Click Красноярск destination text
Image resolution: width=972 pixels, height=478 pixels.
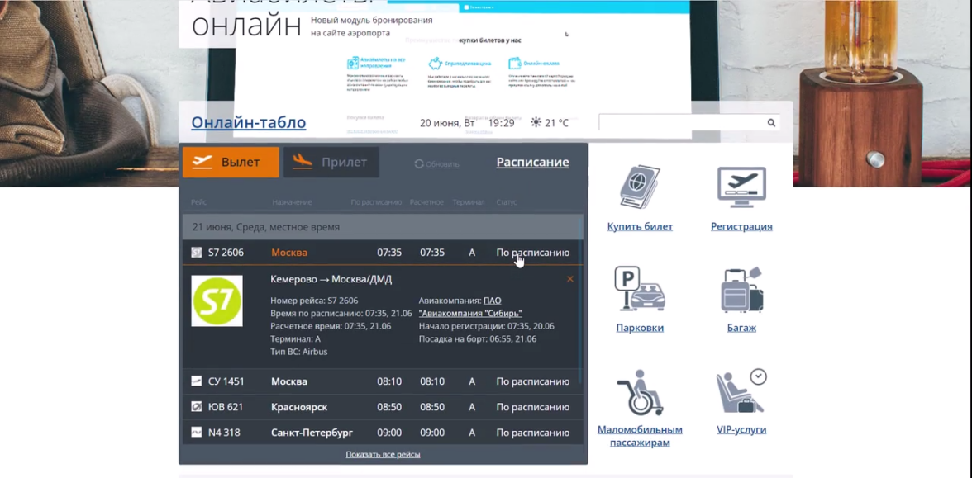299,407
